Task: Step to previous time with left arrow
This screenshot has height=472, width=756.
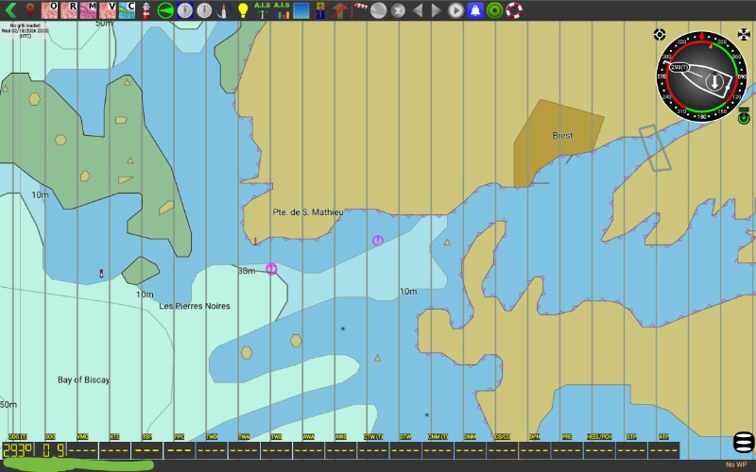Action: click(x=418, y=10)
